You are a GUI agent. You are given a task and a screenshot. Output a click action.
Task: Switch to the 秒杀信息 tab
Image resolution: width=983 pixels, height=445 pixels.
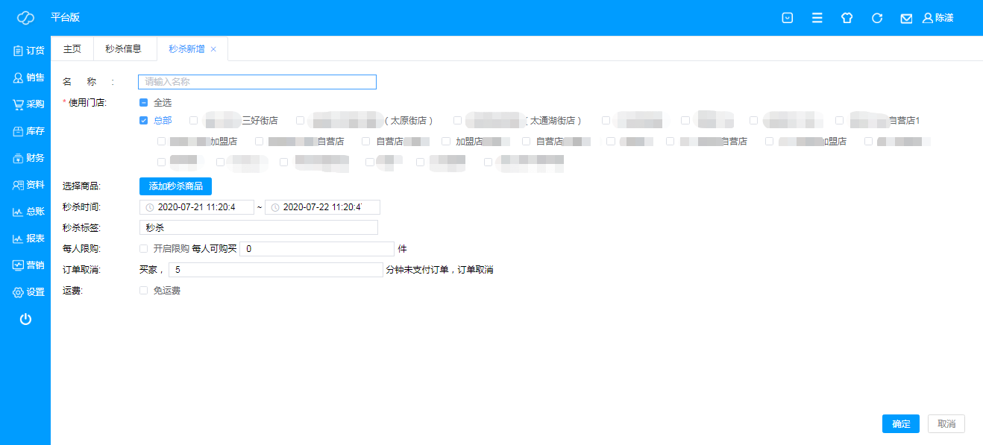[x=124, y=49]
